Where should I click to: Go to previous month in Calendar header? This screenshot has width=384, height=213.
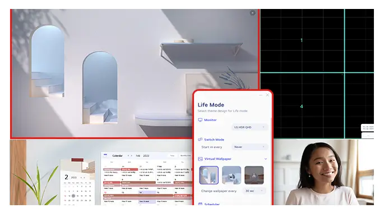(x=128, y=156)
